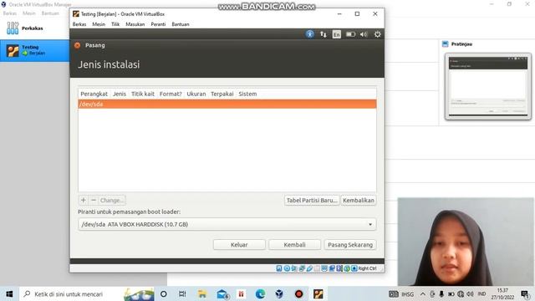This screenshot has width=535, height=301.
Task: Click the keyboard capture arrow icon near Right Ctrl
Action: (x=354, y=268)
